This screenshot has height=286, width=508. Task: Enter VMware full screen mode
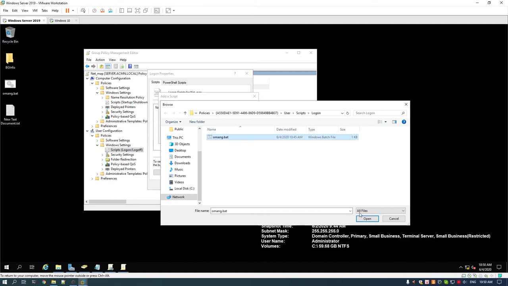[137, 10]
